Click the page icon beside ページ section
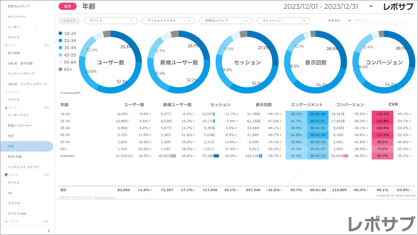418x235 pixels. 6,45
